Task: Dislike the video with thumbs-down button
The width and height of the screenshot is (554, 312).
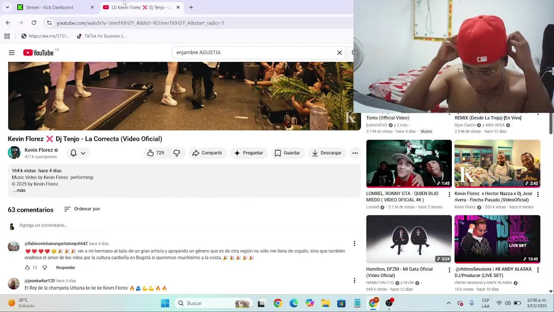Action: pos(177,153)
